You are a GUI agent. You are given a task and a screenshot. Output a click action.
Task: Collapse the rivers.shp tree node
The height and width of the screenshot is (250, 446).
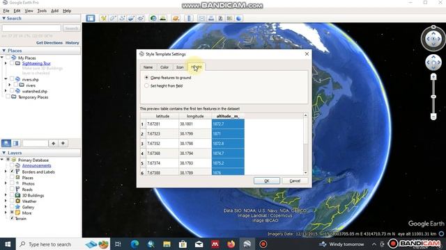tap(6, 79)
